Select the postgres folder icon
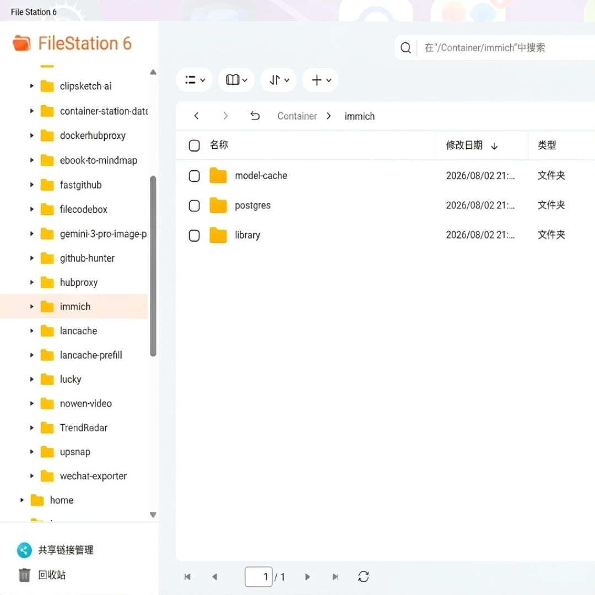 click(218, 205)
